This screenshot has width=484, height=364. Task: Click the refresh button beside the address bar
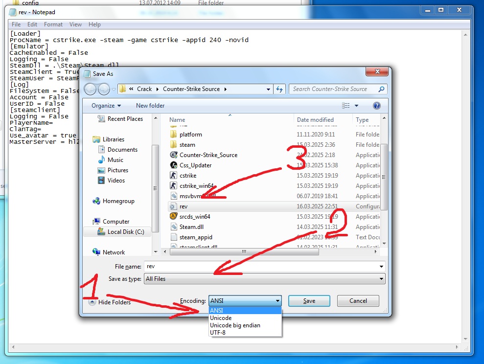coord(279,89)
